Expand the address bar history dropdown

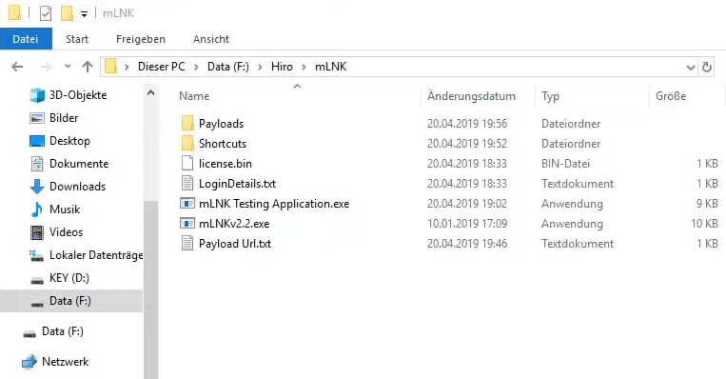click(x=691, y=68)
